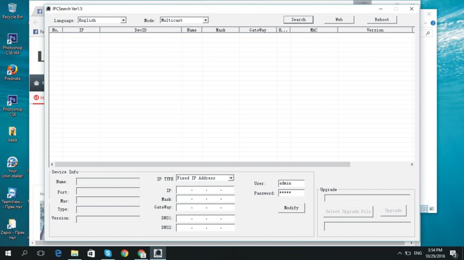The width and height of the screenshot is (464, 260).
Task: Click the IPCSearch camera icon in taskbar
Action: coord(158,253)
